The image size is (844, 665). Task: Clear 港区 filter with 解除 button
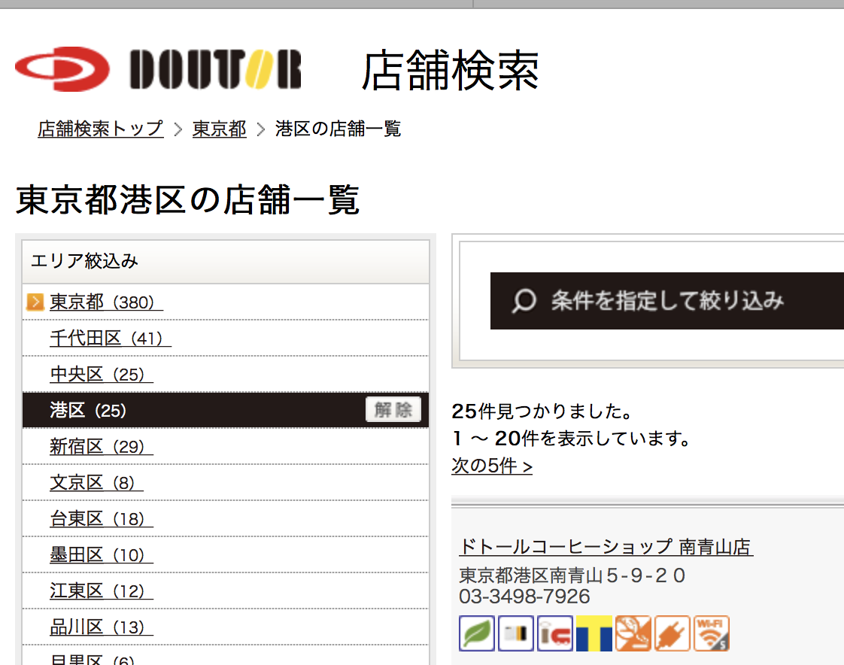pos(393,410)
